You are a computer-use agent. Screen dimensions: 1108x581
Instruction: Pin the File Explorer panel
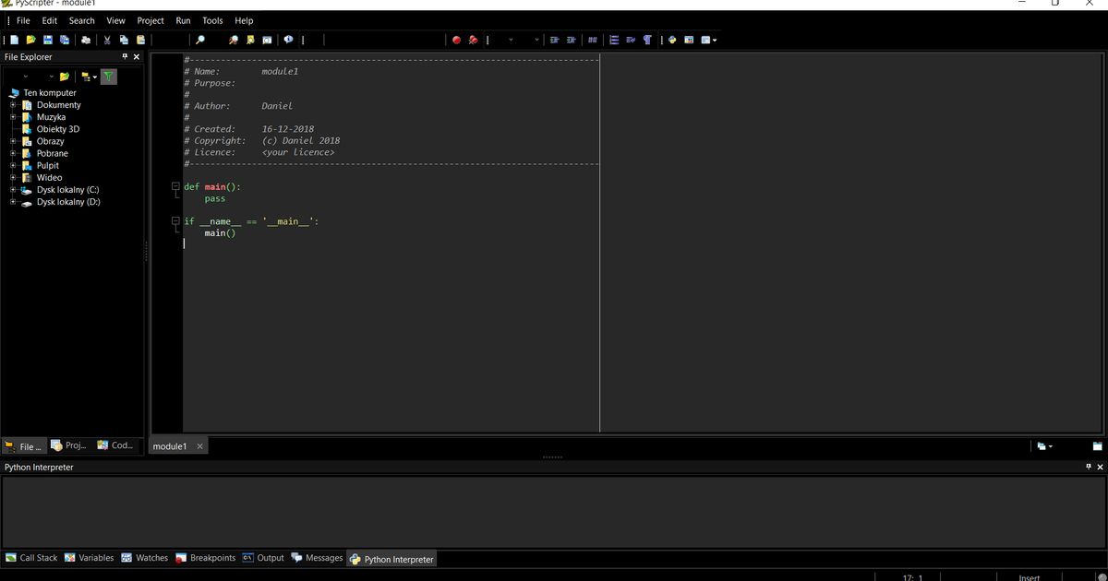(126, 57)
